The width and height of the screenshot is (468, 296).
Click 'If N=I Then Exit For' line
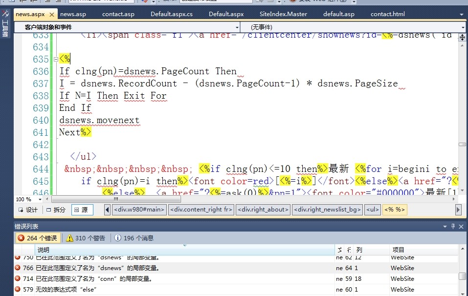113,96
